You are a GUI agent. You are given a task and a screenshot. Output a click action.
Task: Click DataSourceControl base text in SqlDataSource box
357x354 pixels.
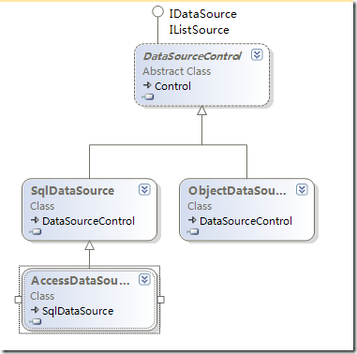coord(88,221)
